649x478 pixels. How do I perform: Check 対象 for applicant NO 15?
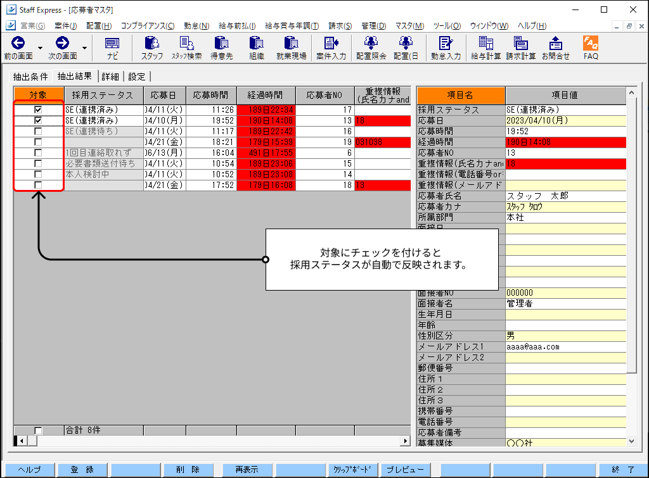pyautogui.click(x=38, y=163)
